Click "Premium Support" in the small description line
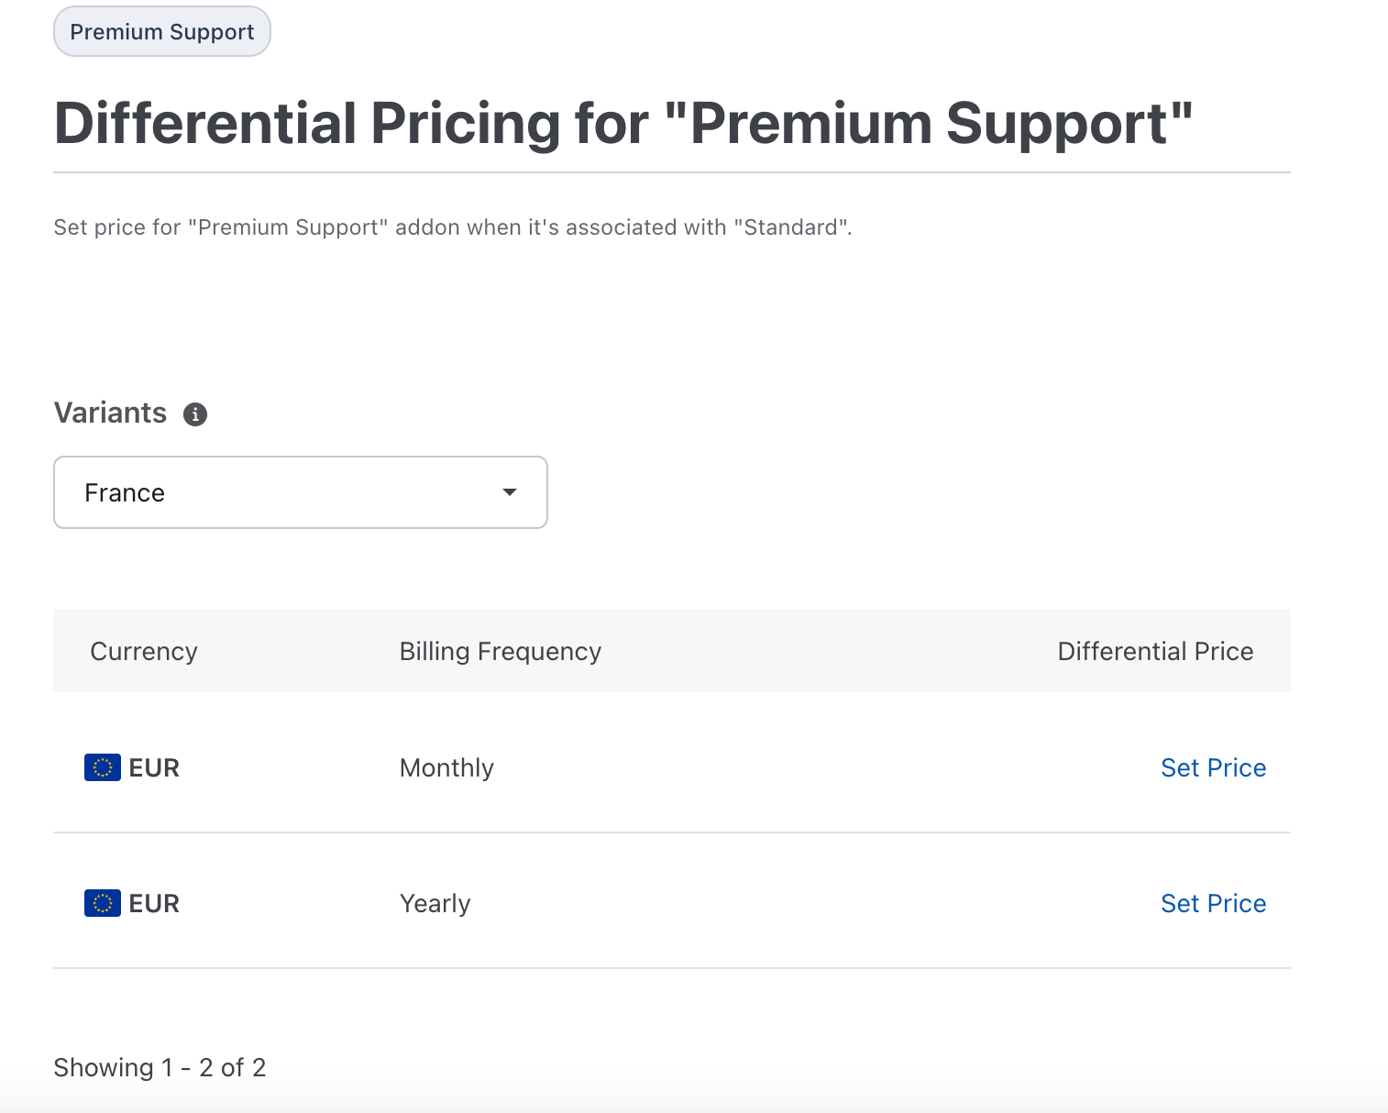Image resolution: width=1388 pixels, height=1113 pixels. [289, 227]
